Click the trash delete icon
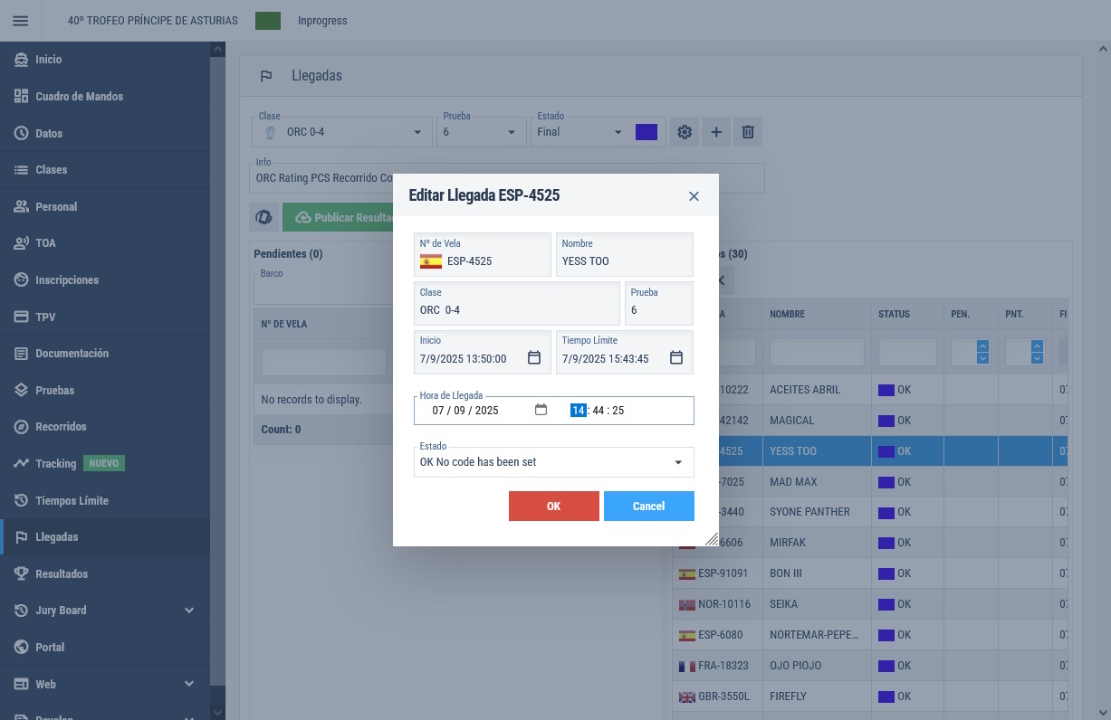This screenshot has width=1111, height=720. (x=748, y=132)
